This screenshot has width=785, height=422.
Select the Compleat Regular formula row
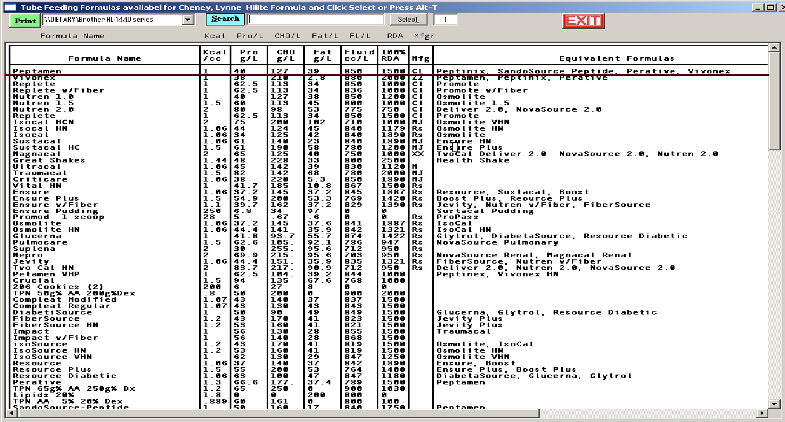[388, 306]
